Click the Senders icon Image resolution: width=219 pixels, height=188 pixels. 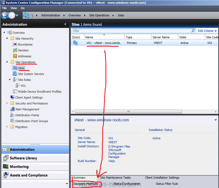15,50
